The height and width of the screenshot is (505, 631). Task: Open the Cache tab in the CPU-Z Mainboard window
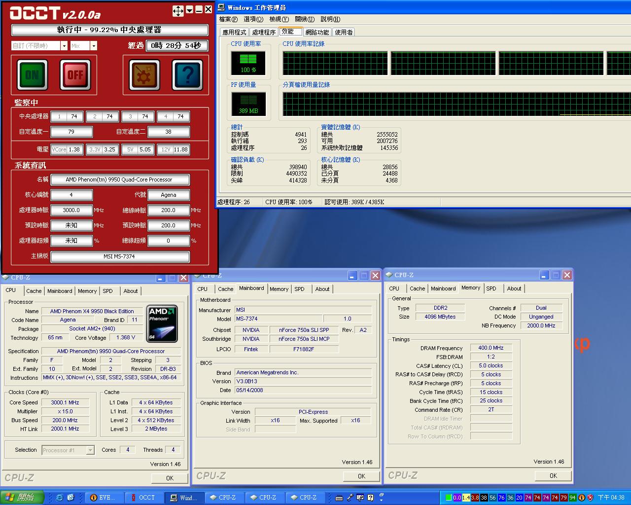(225, 289)
